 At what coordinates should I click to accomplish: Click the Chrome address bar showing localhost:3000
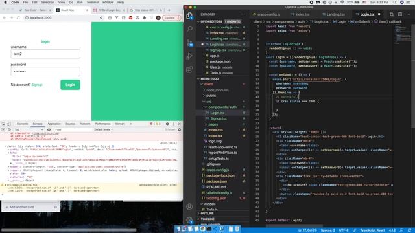coord(64,17)
